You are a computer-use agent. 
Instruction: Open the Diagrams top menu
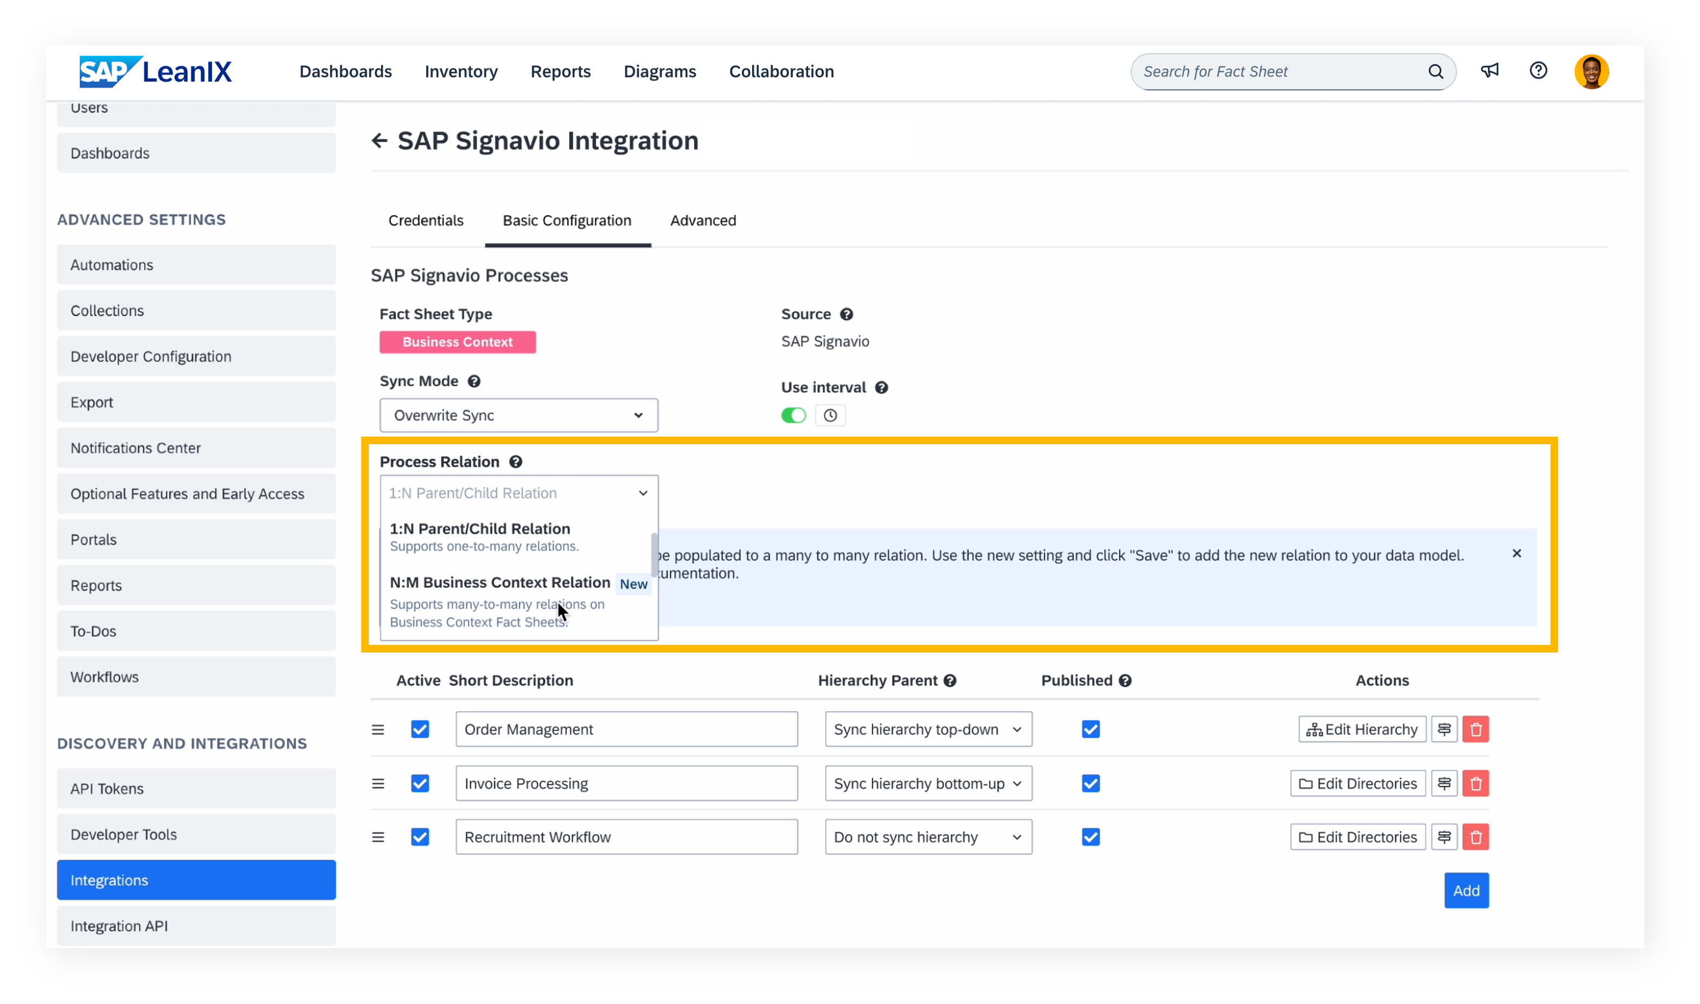click(660, 72)
